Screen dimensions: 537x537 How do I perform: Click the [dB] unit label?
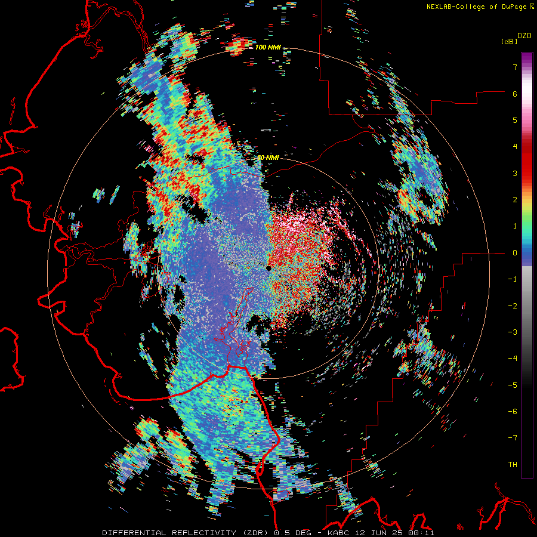click(x=510, y=41)
